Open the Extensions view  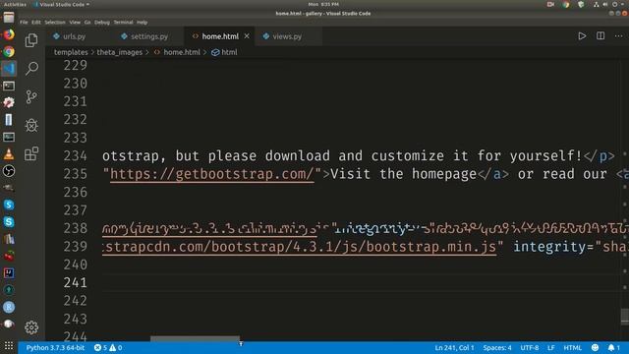pos(31,153)
